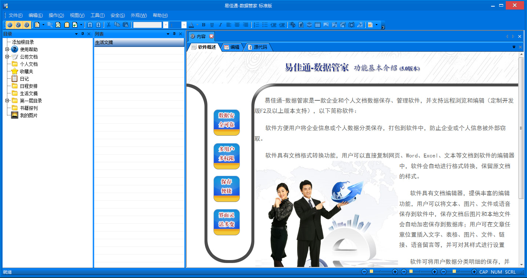The width and height of the screenshot is (527, 278).
Task: Click the insert picture toolbar icon
Action: click(326, 25)
